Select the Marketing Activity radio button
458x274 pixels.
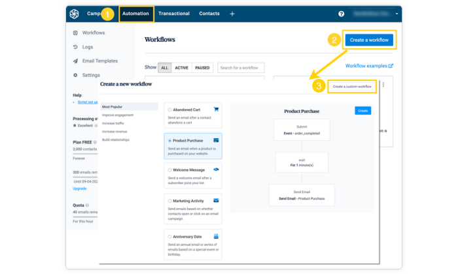170,201
